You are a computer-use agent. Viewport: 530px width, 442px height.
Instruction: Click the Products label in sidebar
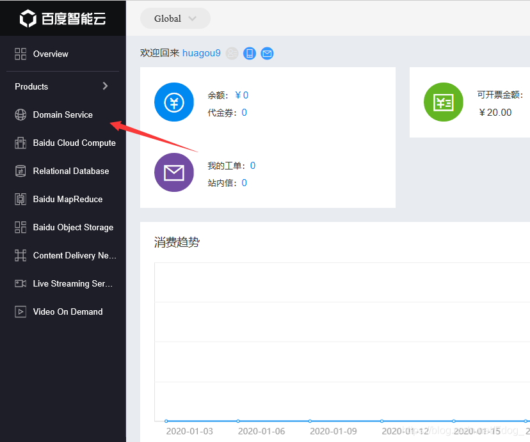(x=31, y=86)
